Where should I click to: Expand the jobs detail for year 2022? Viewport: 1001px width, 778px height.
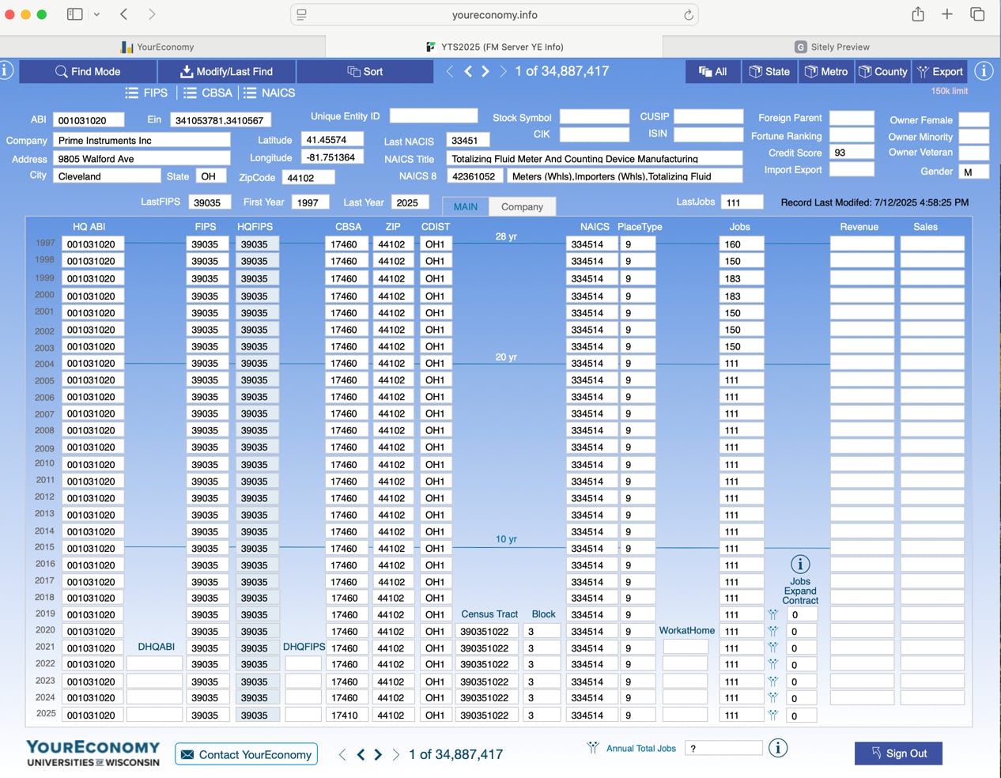773,664
